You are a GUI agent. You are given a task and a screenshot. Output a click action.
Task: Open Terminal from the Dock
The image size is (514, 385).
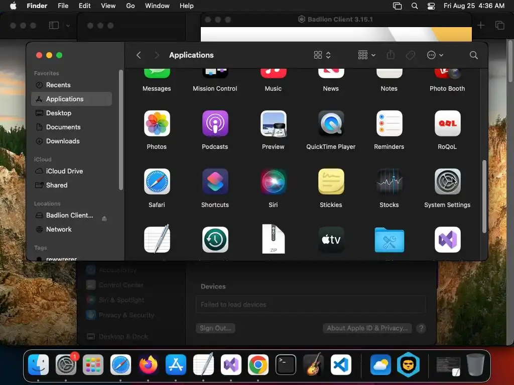coord(286,364)
